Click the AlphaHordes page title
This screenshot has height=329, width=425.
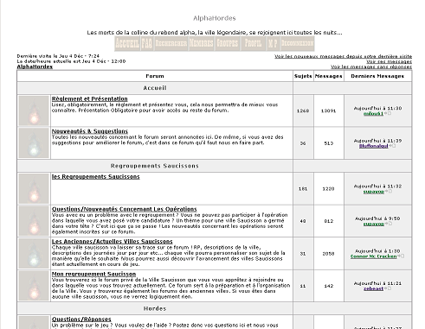215,18
